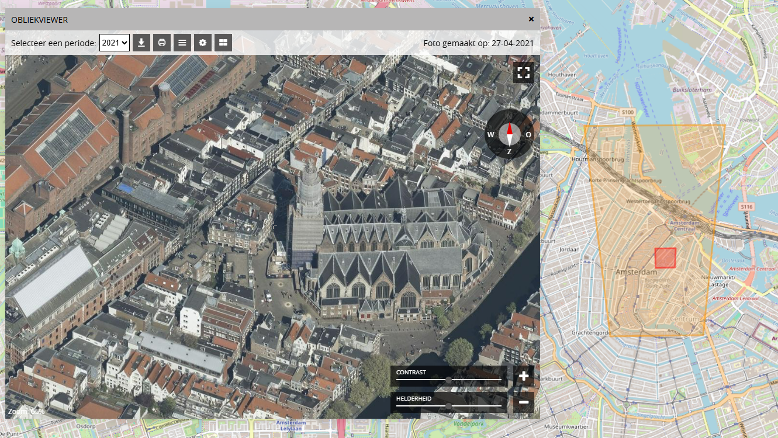This screenshot has height=438, width=778.
Task: Zoom in with the plus button
Action: pyautogui.click(x=524, y=376)
